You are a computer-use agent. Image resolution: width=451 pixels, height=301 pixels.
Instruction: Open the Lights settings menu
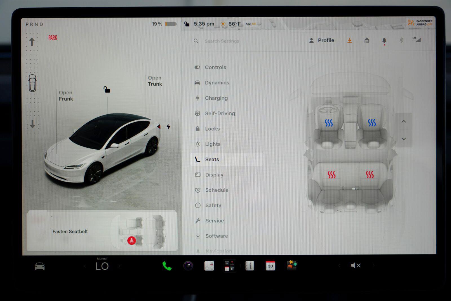[x=207, y=144]
